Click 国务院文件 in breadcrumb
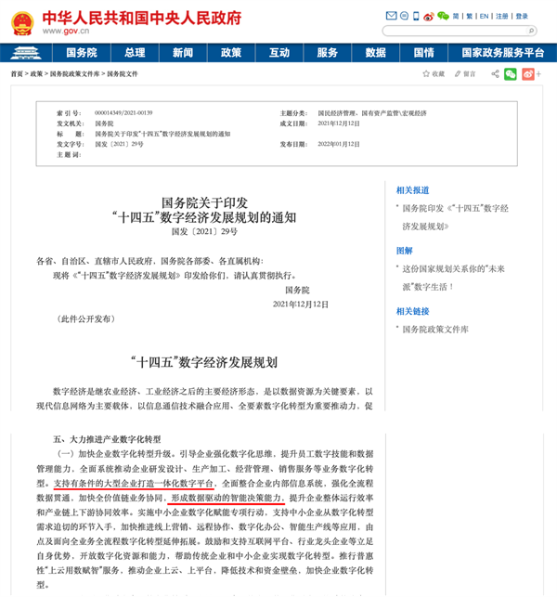The image size is (557, 597). click(x=123, y=74)
